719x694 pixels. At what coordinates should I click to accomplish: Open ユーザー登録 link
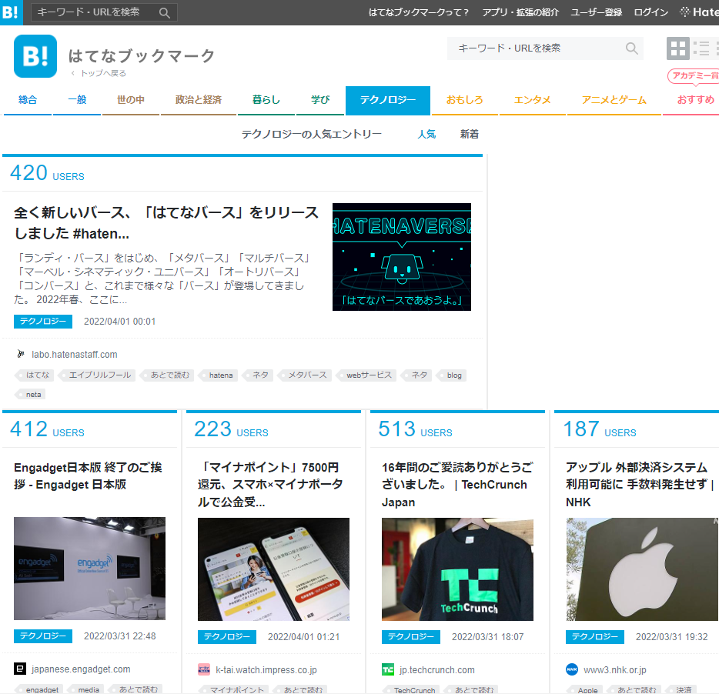(596, 12)
